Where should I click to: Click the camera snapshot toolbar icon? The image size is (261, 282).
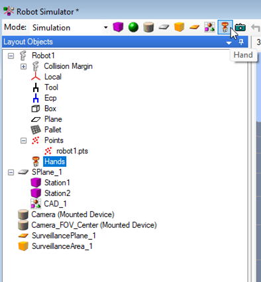pos(240,28)
